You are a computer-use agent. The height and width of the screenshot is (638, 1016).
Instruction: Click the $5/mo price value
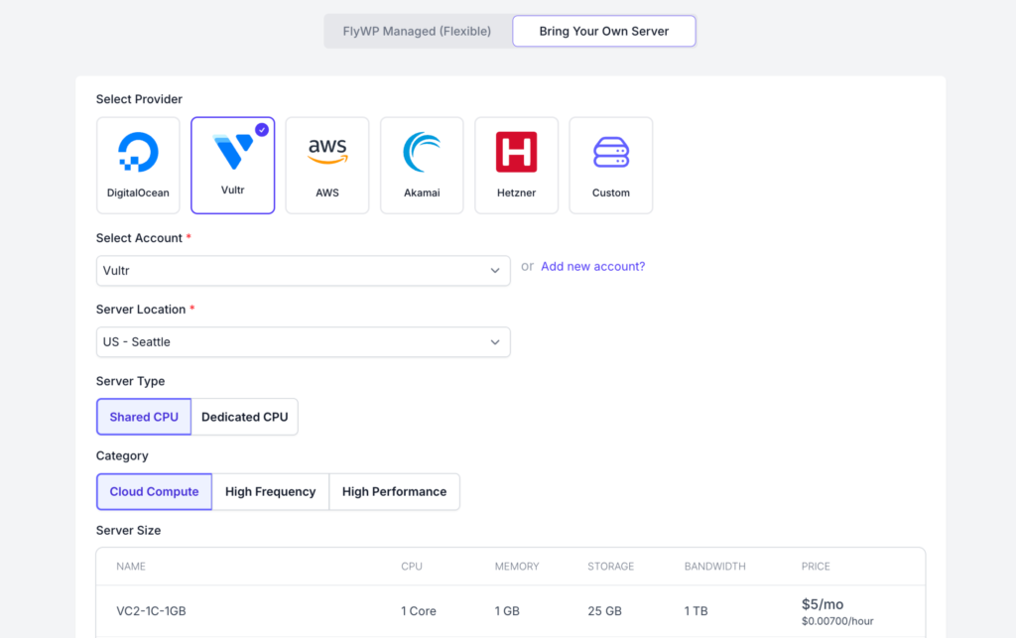point(823,604)
